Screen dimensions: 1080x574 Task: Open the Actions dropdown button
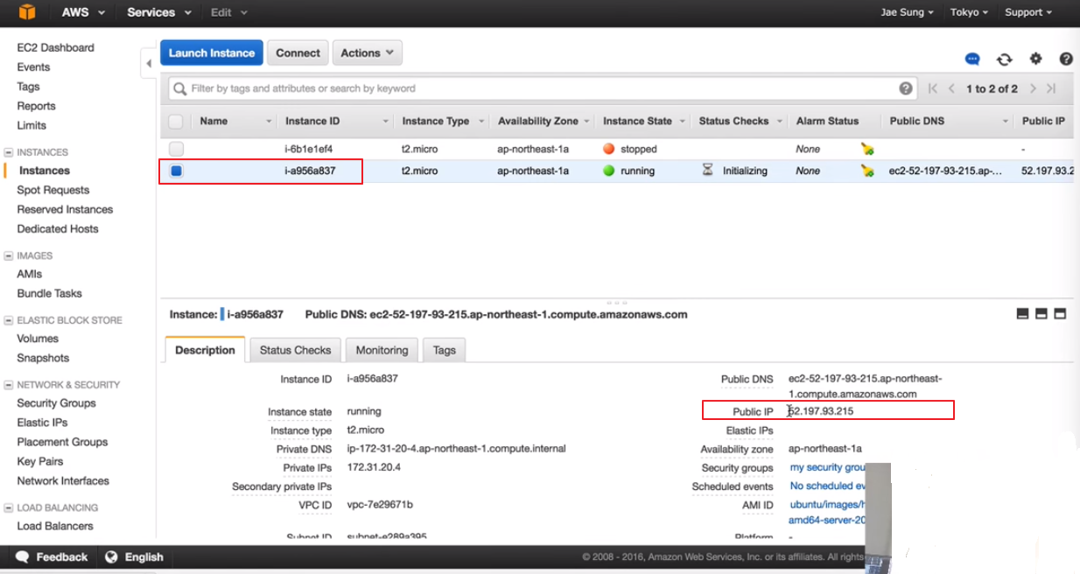click(x=368, y=52)
